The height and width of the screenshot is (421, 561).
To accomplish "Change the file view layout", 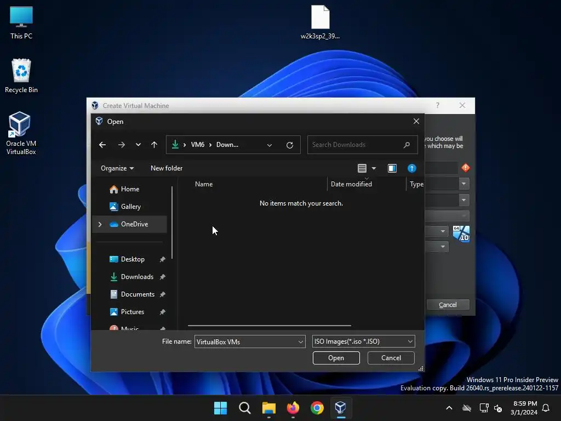I will point(362,168).
